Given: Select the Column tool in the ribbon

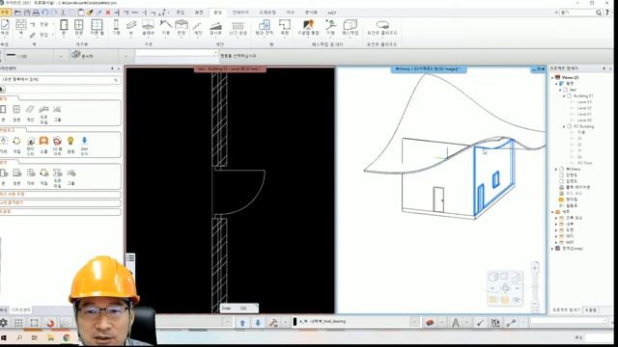Looking at the screenshot, I should point(116,28).
